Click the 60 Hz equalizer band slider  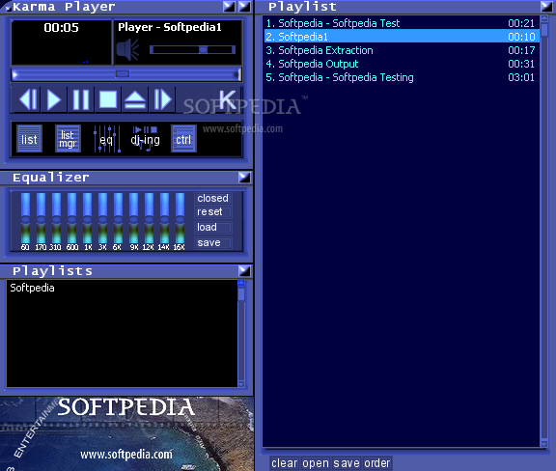pyautogui.click(x=25, y=218)
